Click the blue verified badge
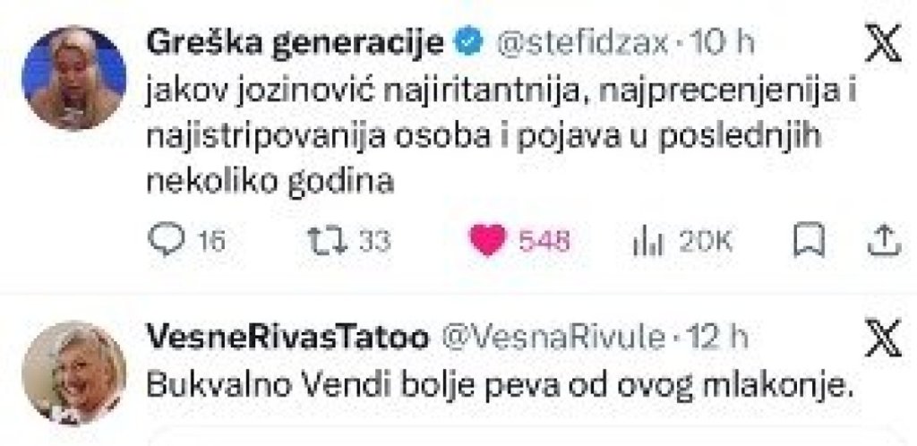 pos(472,42)
